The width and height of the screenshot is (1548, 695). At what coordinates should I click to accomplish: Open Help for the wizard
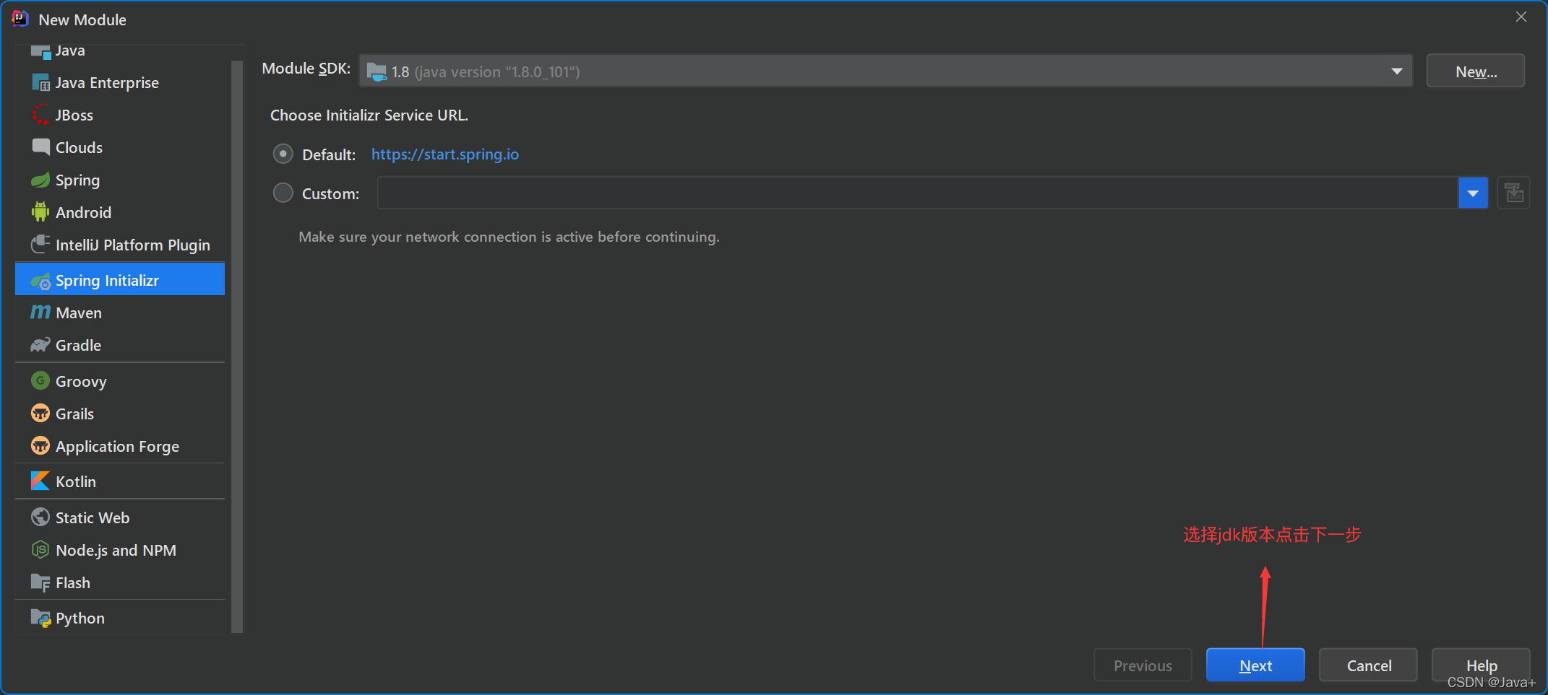point(1481,665)
